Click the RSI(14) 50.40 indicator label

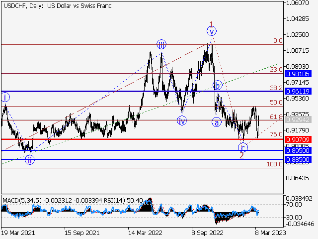pos(123,201)
